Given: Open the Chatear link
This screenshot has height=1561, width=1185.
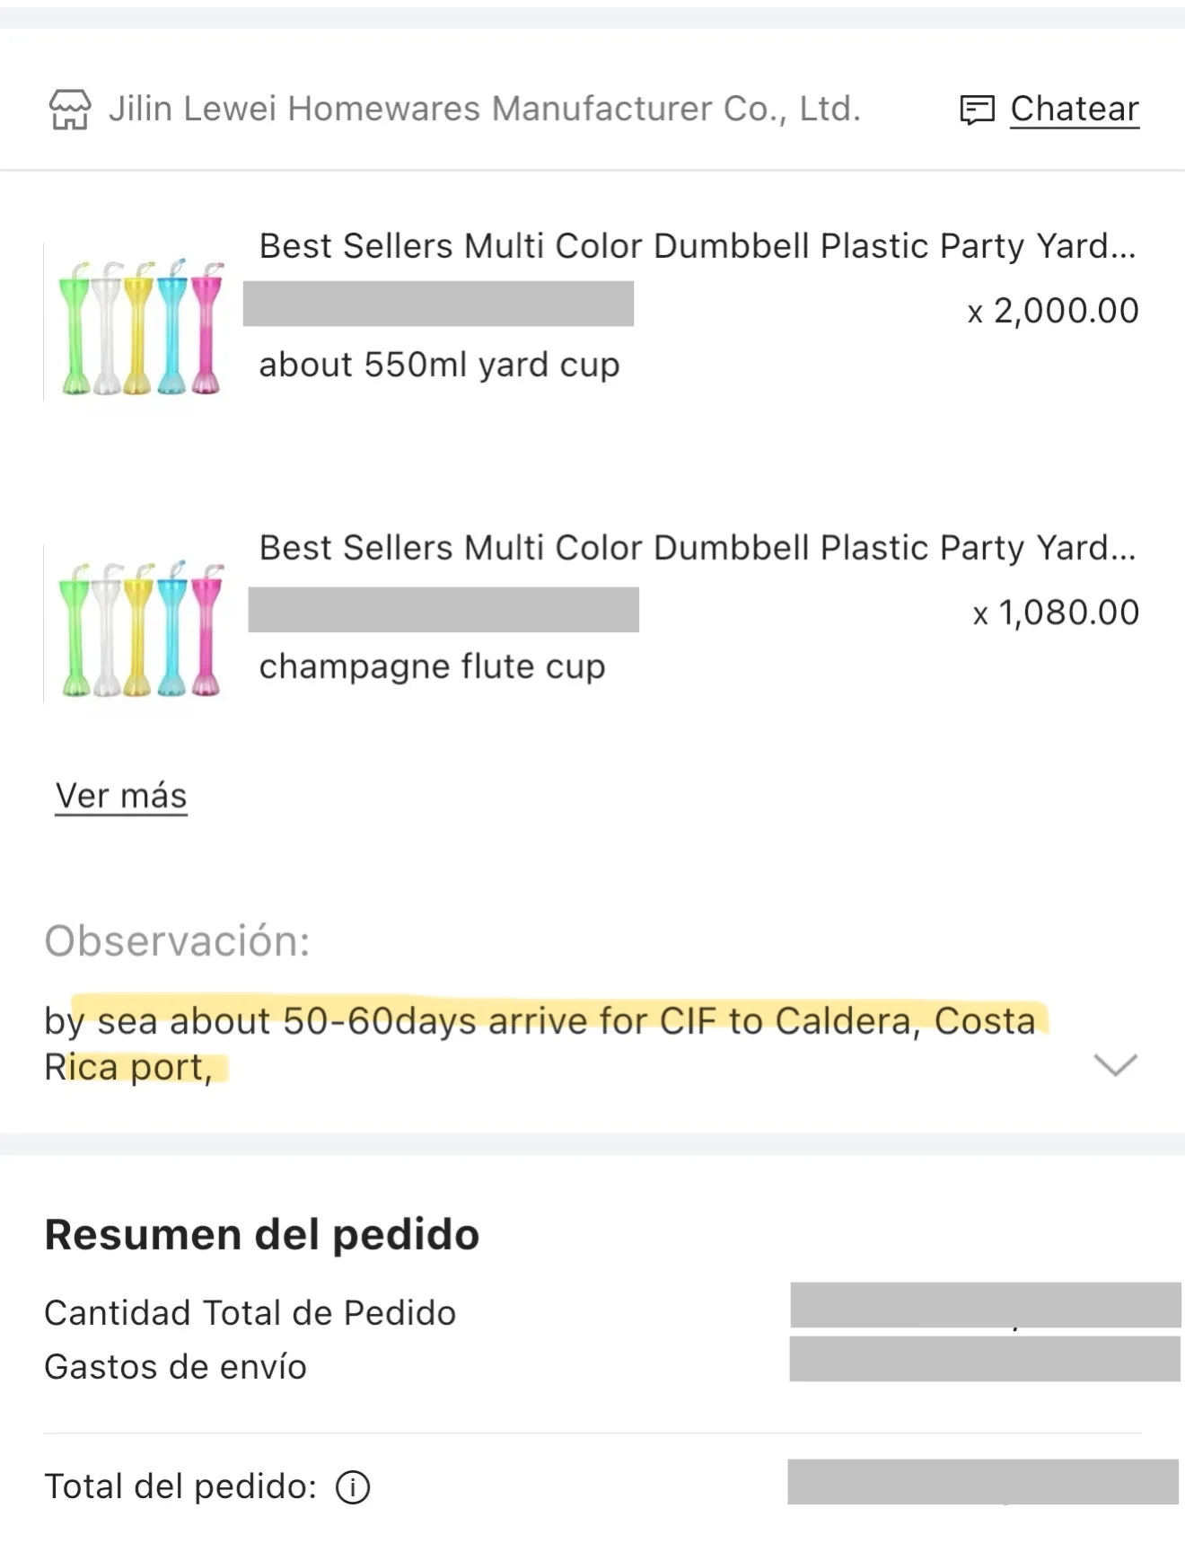Looking at the screenshot, I should point(1075,109).
